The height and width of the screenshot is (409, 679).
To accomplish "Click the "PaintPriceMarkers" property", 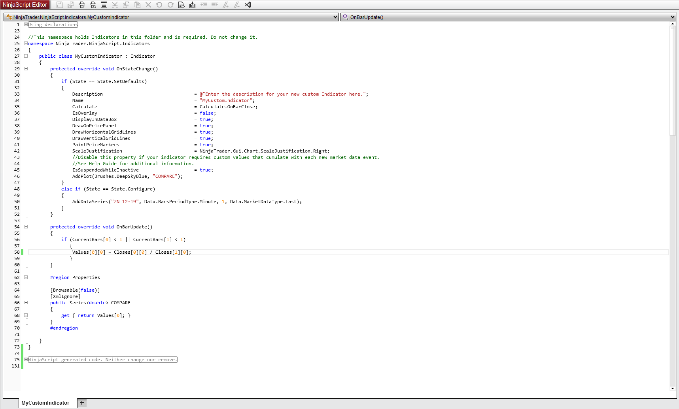I will tap(96, 145).
